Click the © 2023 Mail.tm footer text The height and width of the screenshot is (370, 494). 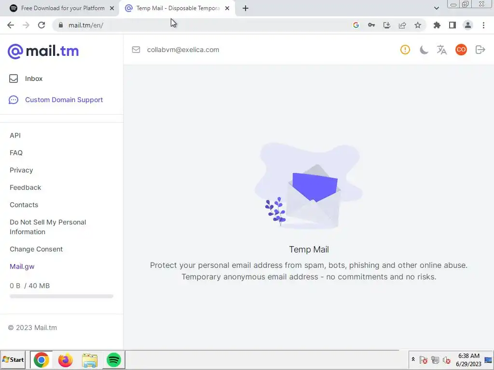click(x=32, y=328)
